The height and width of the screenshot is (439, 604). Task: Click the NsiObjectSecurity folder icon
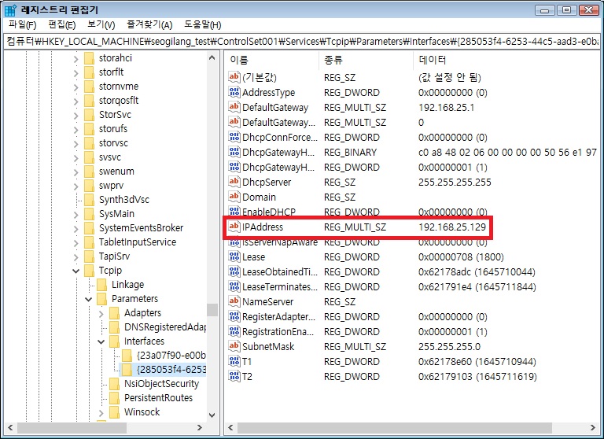114,384
